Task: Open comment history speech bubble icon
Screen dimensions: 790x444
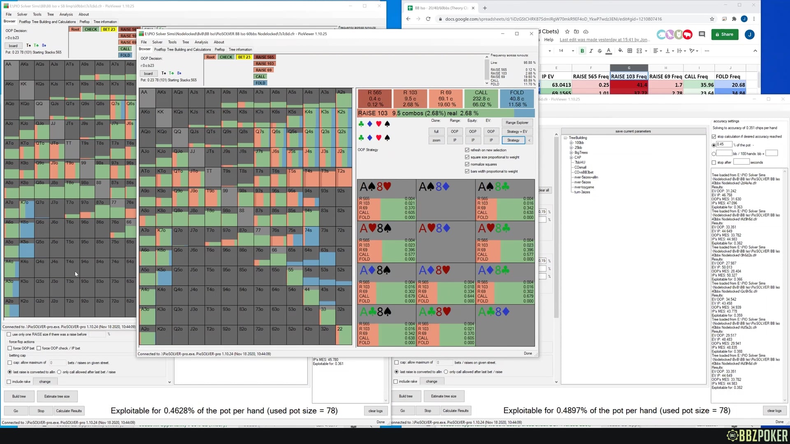Action: click(702, 35)
